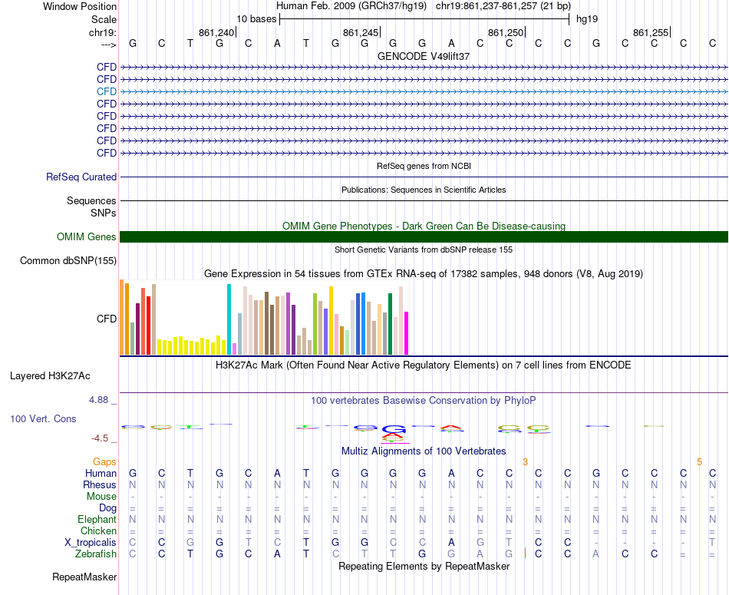Click the light-blue highlighted CFD transcript label

(x=106, y=91)
